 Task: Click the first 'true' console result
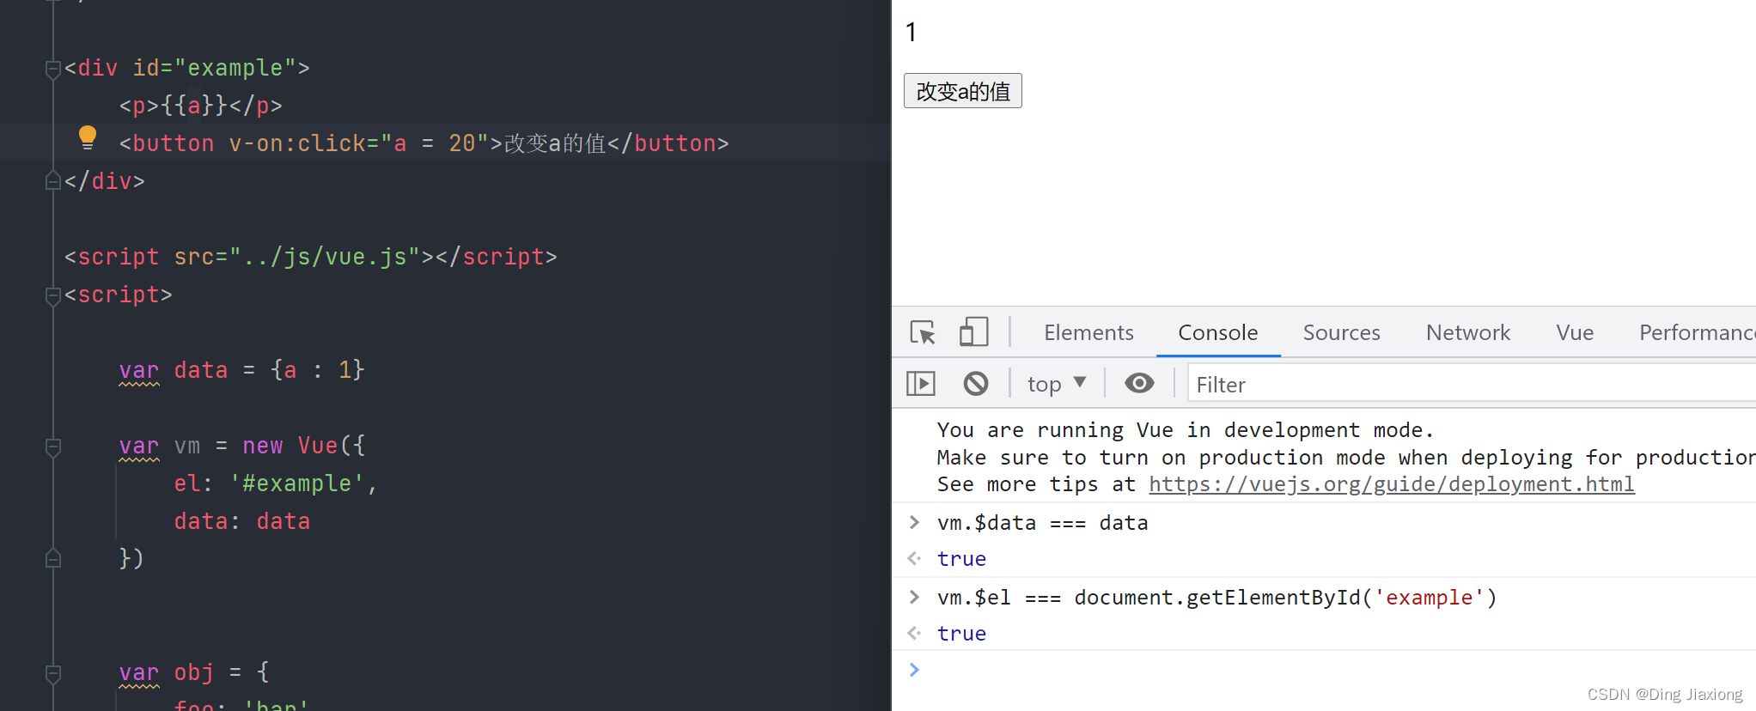click(961, 559)
